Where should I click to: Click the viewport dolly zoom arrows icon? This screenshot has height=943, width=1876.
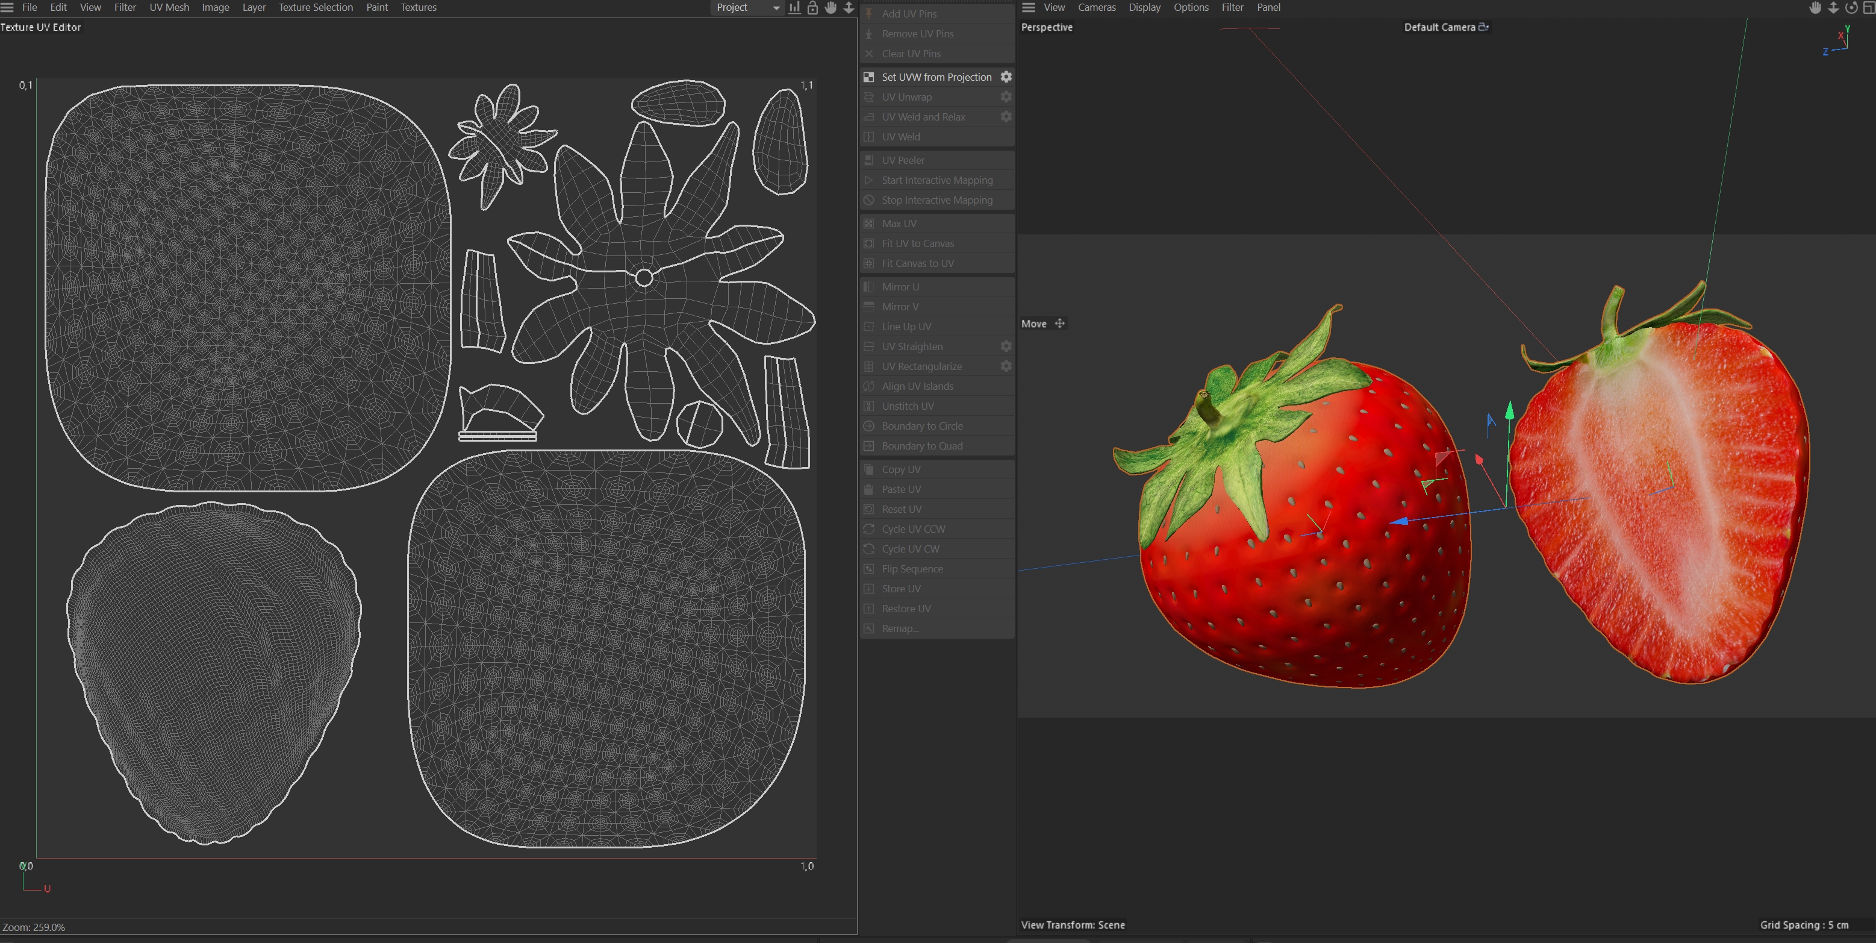tap(1833, 7)
